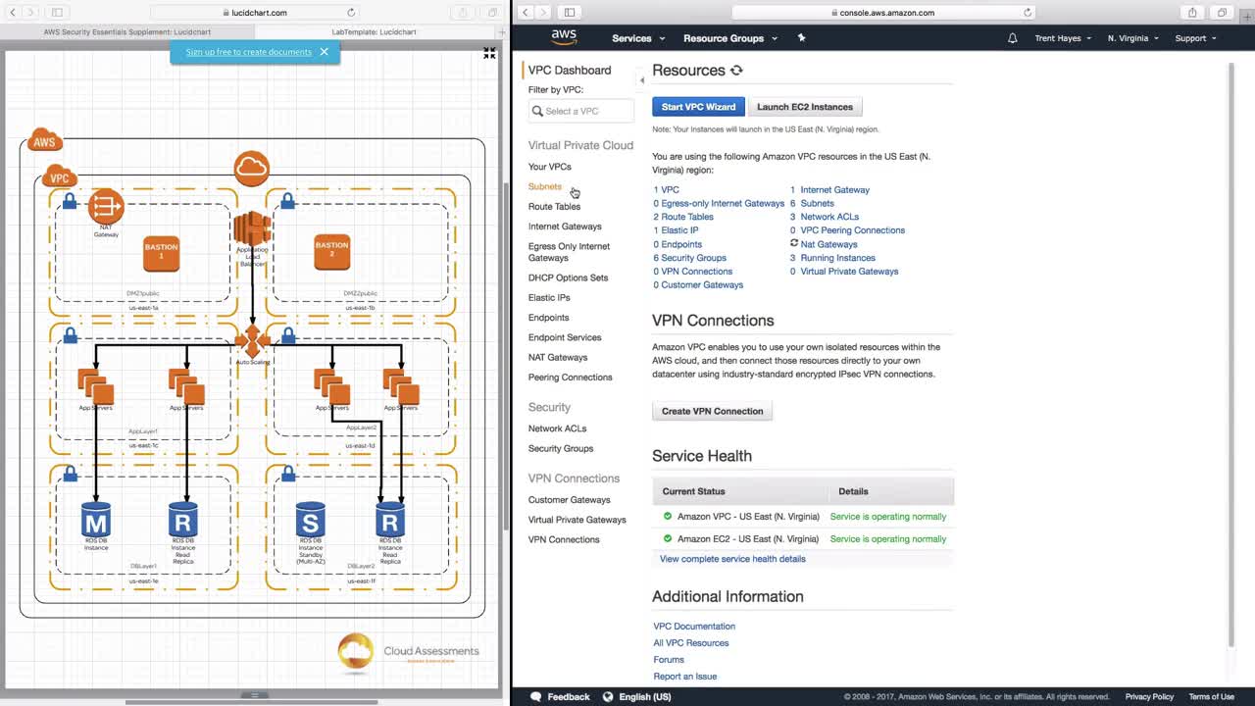
Task: Open the AWS notifications bell
Action: pyautogui.click(x=1013, y=38)
